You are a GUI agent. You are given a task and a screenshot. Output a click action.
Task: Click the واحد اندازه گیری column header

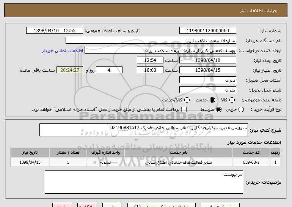pyautogui.click(x=105, y=153)
